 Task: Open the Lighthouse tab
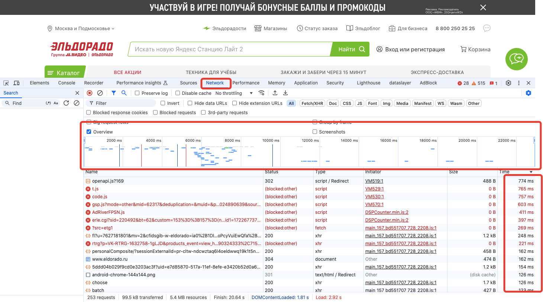(x=369, y=83)
